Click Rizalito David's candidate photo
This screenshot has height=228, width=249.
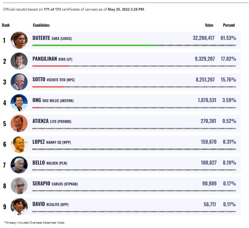click(19, 207)
